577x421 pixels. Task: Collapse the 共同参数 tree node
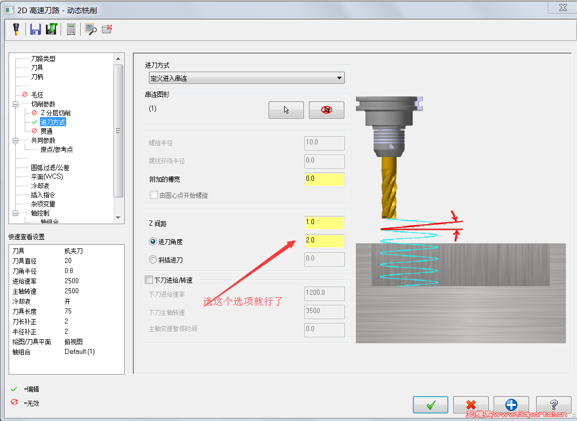tap(16, 140)
